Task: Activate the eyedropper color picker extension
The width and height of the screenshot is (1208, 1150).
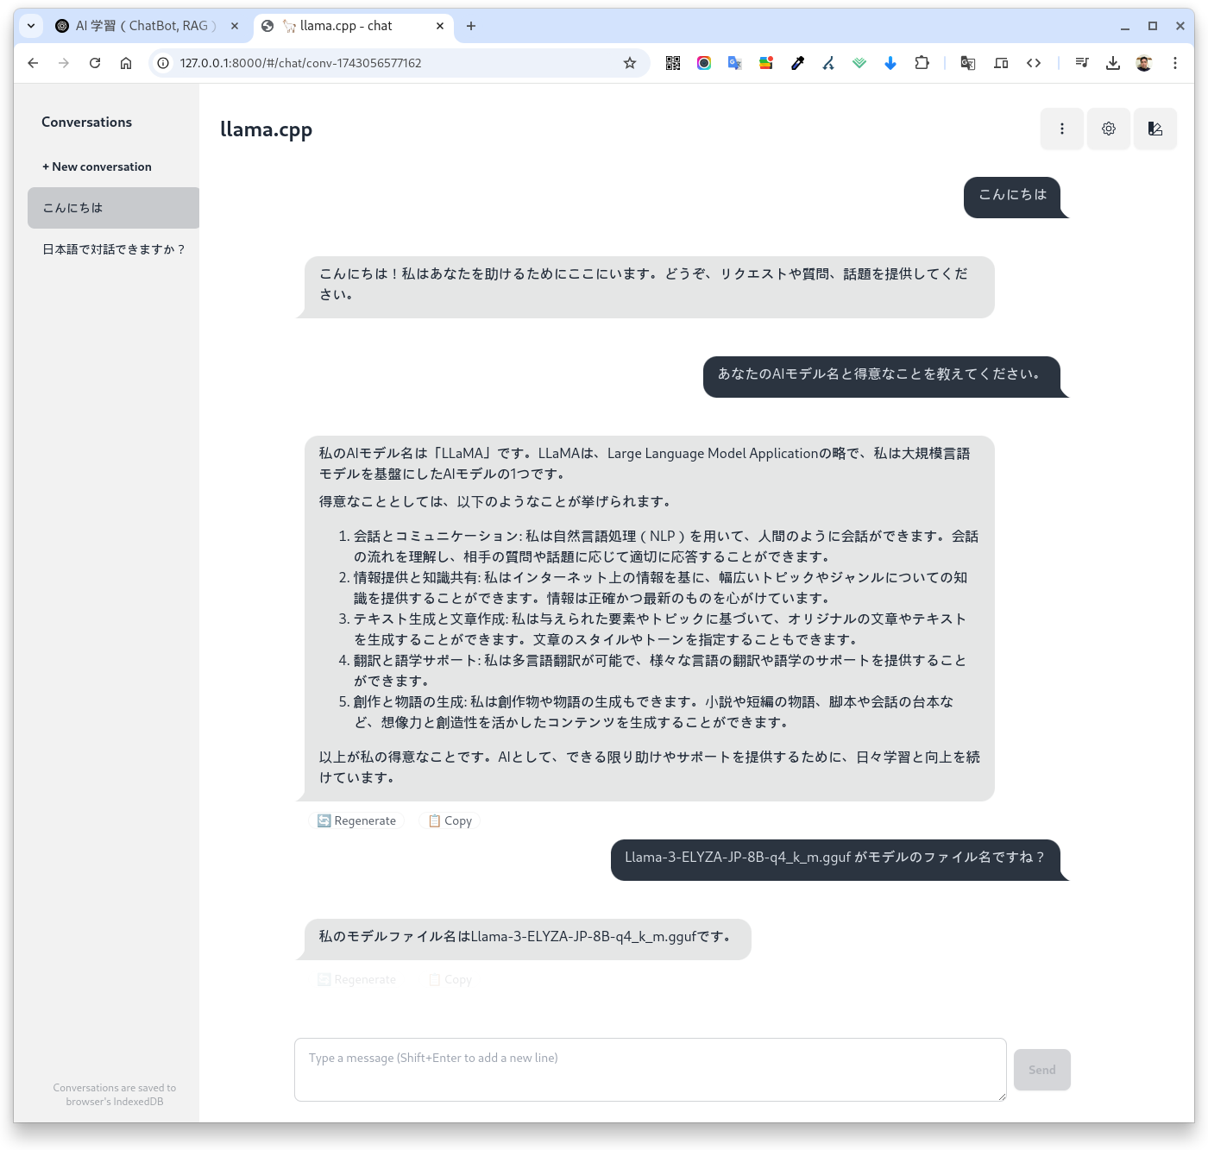Action: click(x=797, y=63)
